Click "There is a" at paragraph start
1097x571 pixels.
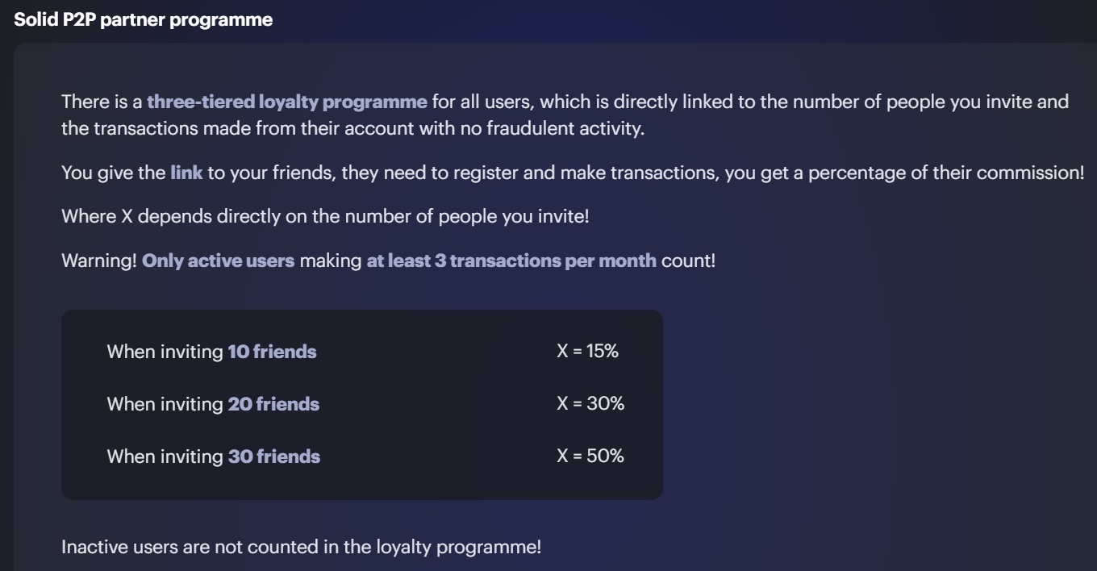(x=102, y=102)
